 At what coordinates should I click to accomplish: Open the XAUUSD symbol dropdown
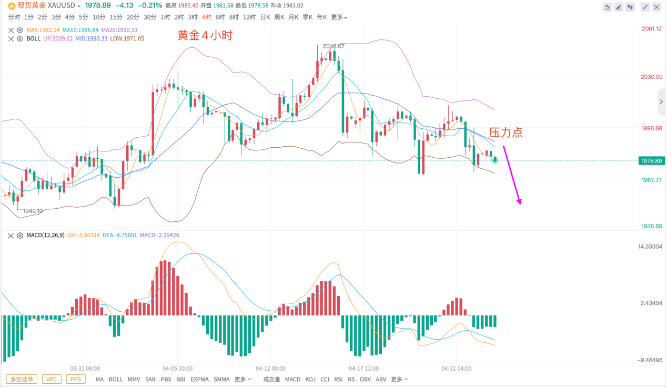point(64,5)
